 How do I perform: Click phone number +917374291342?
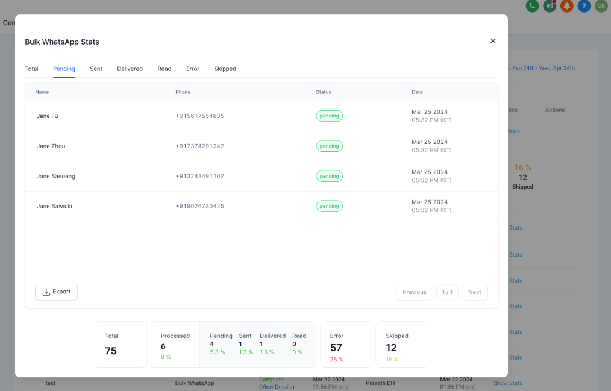click(200, 146)
